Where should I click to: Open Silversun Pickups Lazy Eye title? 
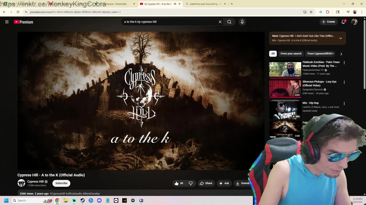pos(319,84)
